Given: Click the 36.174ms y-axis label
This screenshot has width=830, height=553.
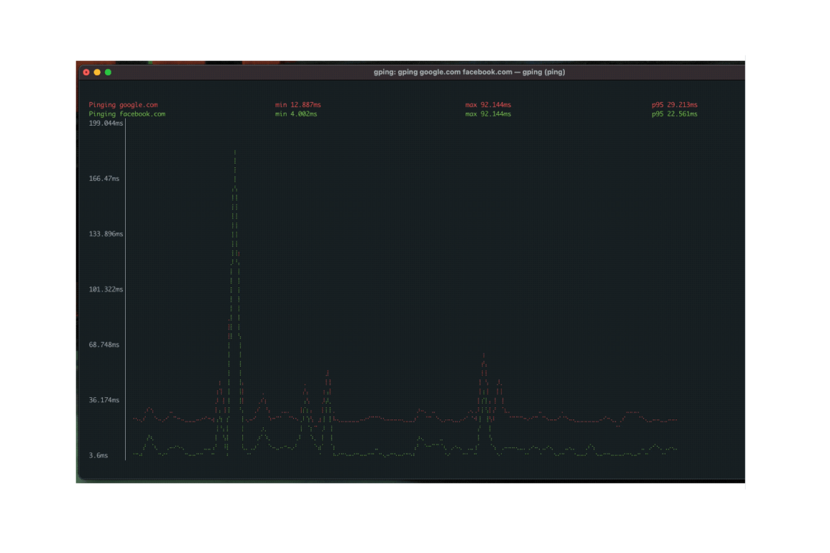Looking at the screenshot, I should [104, 400].
